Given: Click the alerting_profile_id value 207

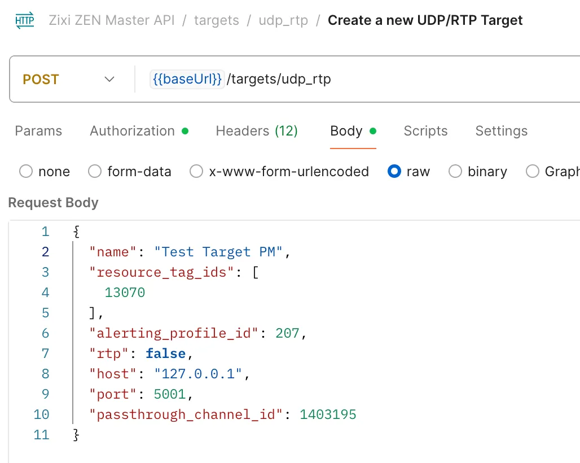Looking at the screenshot, I should coord(287,333).
